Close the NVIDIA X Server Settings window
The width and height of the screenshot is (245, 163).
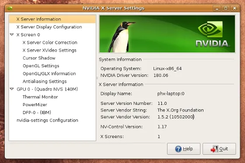234,8
